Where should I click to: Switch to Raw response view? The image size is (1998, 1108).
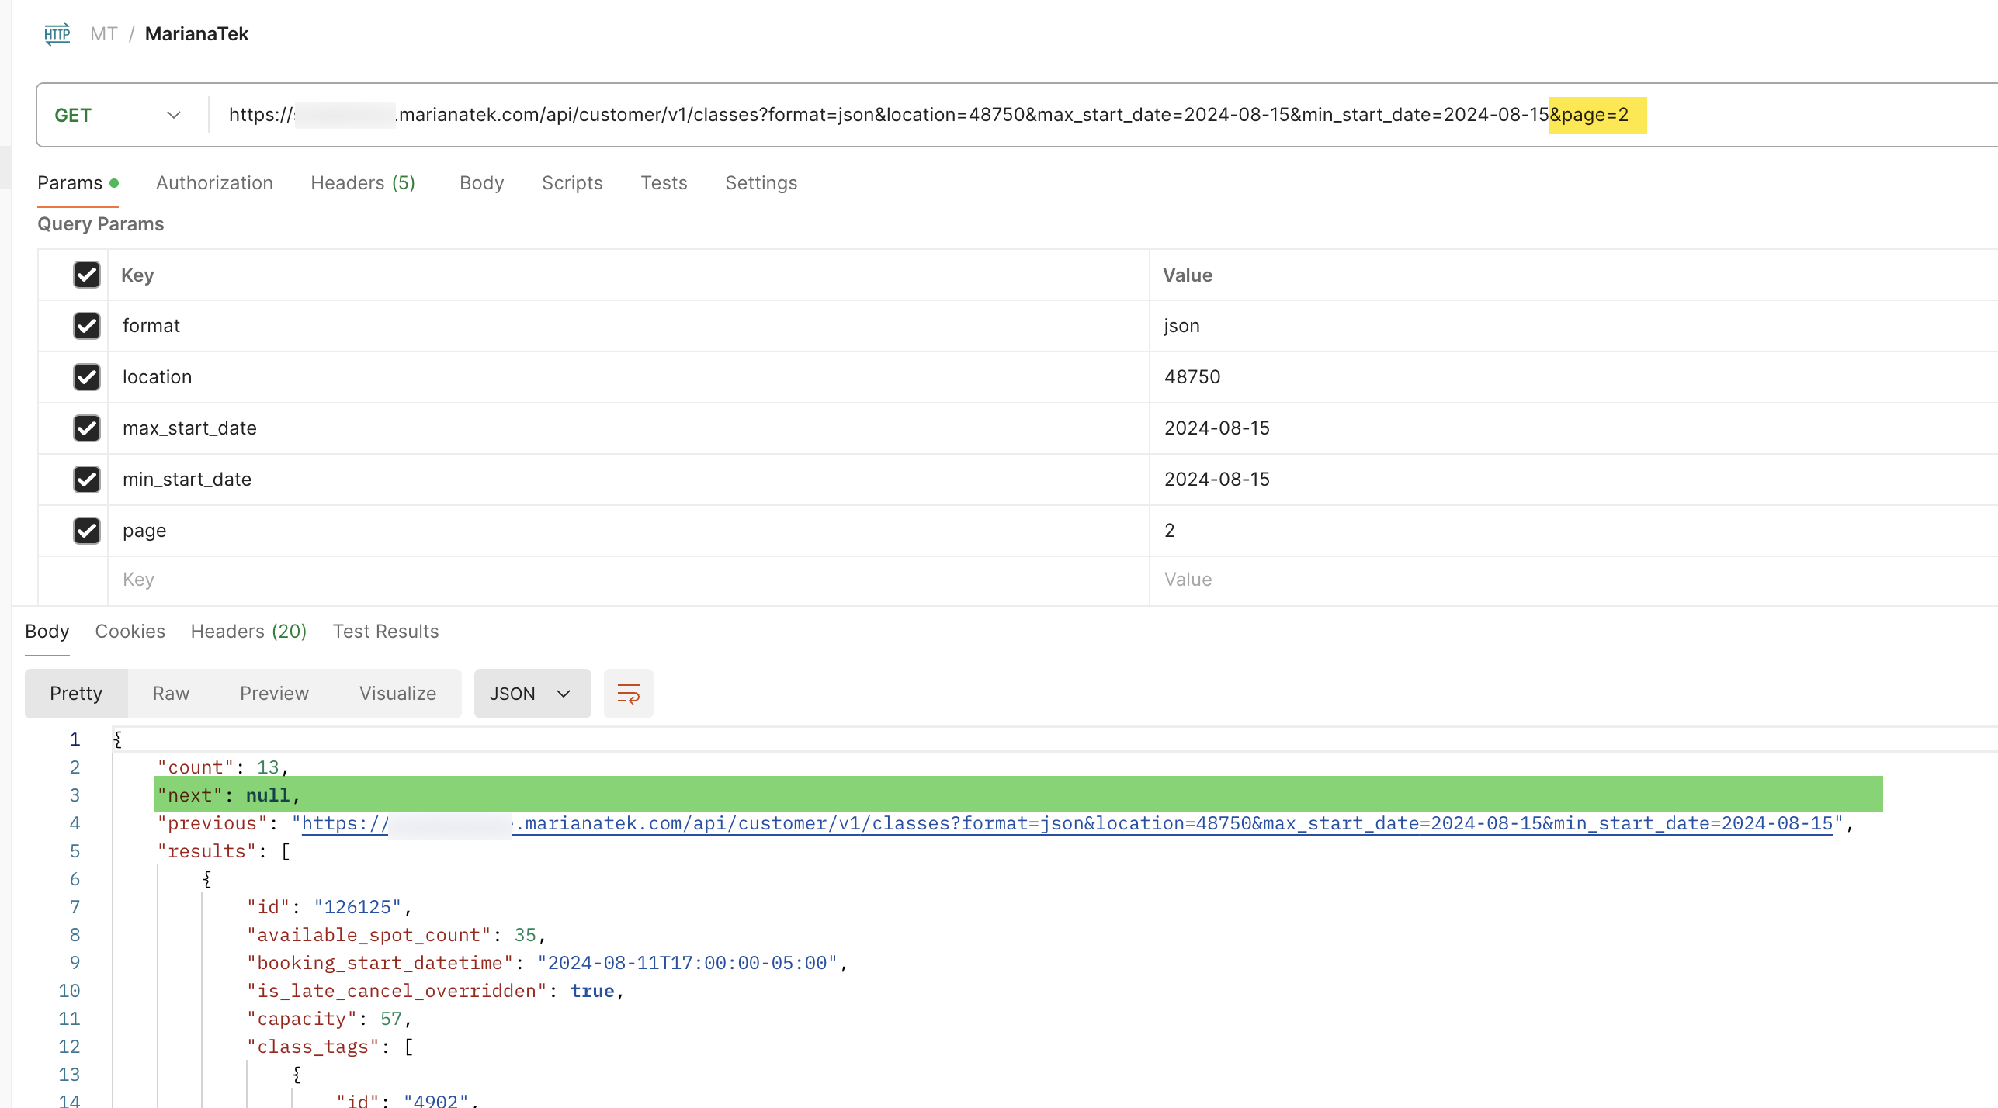coord(171,694)
